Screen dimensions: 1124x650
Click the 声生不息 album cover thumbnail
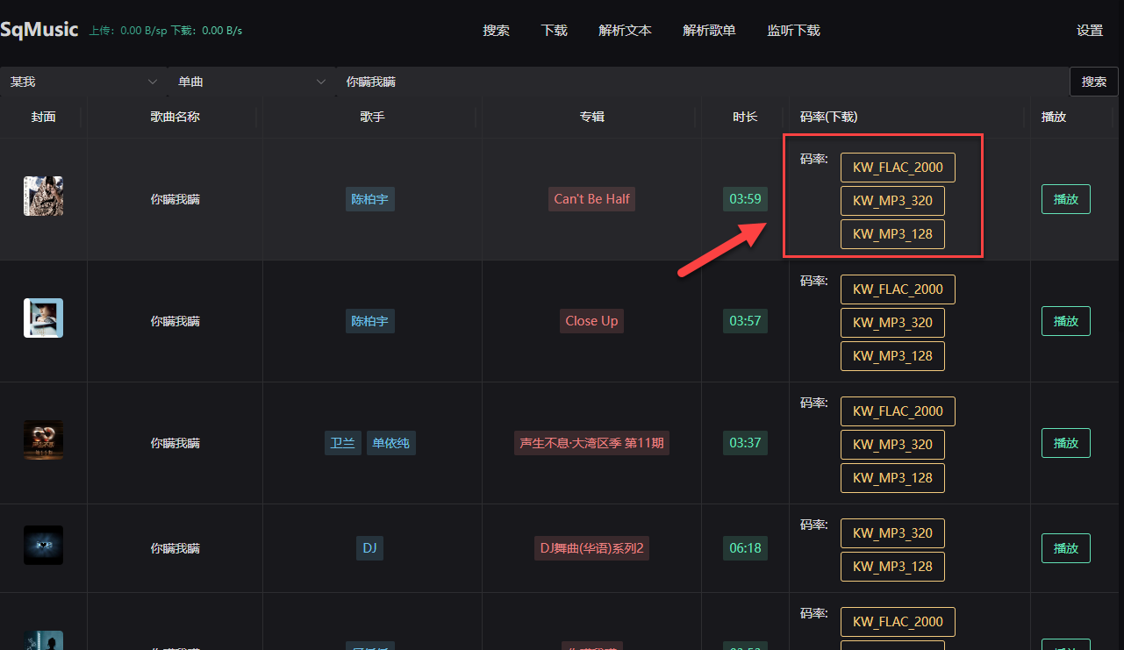[x=43, y=440]
